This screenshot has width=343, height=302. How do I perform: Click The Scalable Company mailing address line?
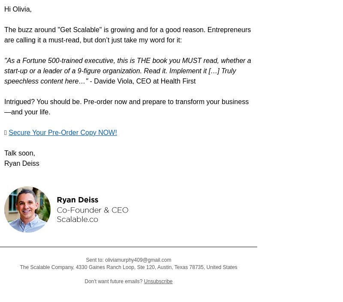[x=129, y=267]
